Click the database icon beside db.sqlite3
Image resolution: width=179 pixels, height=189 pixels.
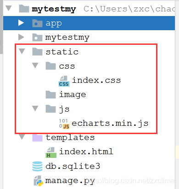pyautogui.click(x=38, y=166)
